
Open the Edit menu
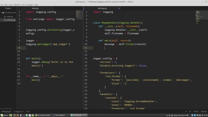[x=6, y=5]
